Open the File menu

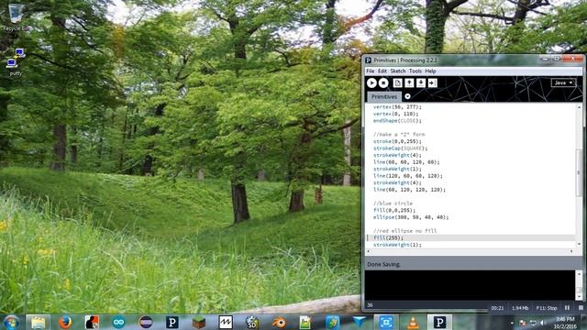[x=371, y=71]
